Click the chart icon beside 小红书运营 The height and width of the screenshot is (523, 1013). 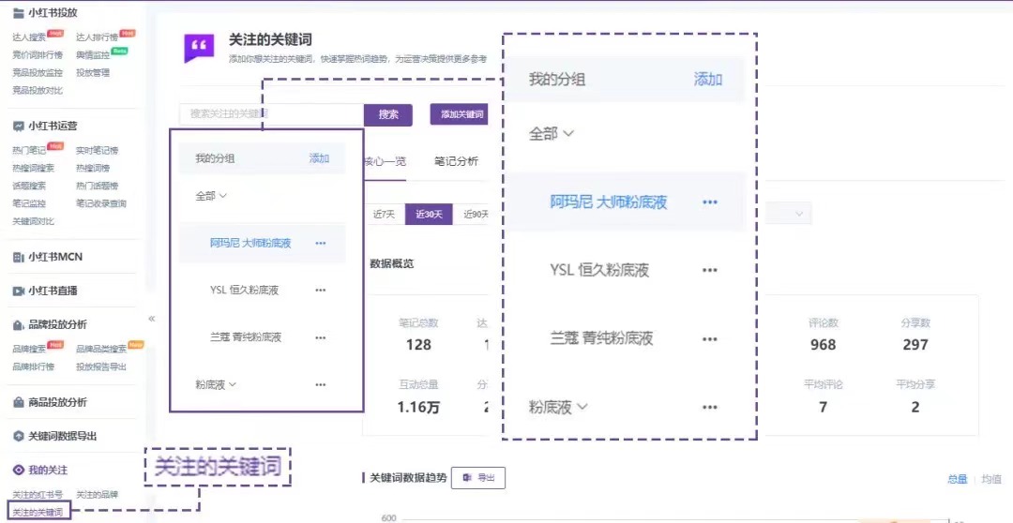click(x=18, y=126)
